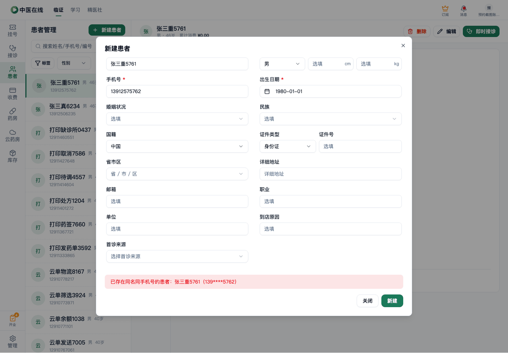
Task: Select patient 打印待调4557 in list
Action: [x=61, y=180]
